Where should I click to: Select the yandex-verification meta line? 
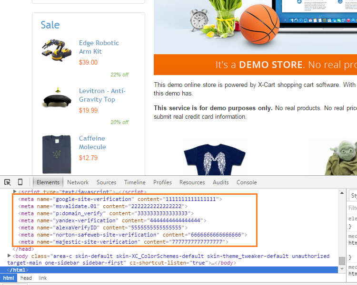[x=112, y=220]
